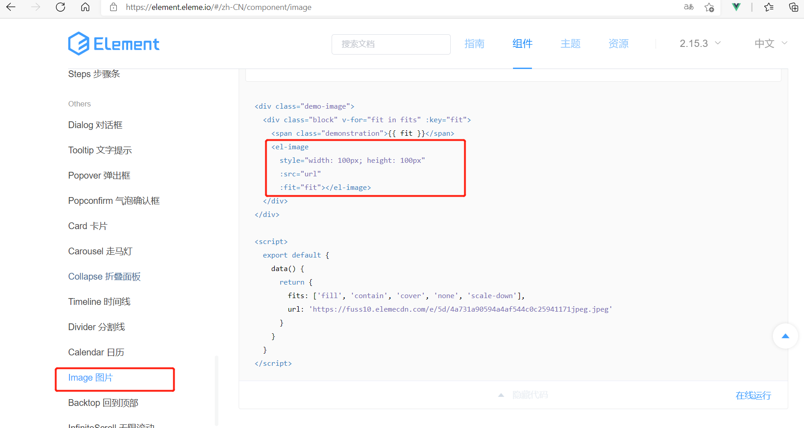Click the opening <script> tag line

(x=271, y=242)
